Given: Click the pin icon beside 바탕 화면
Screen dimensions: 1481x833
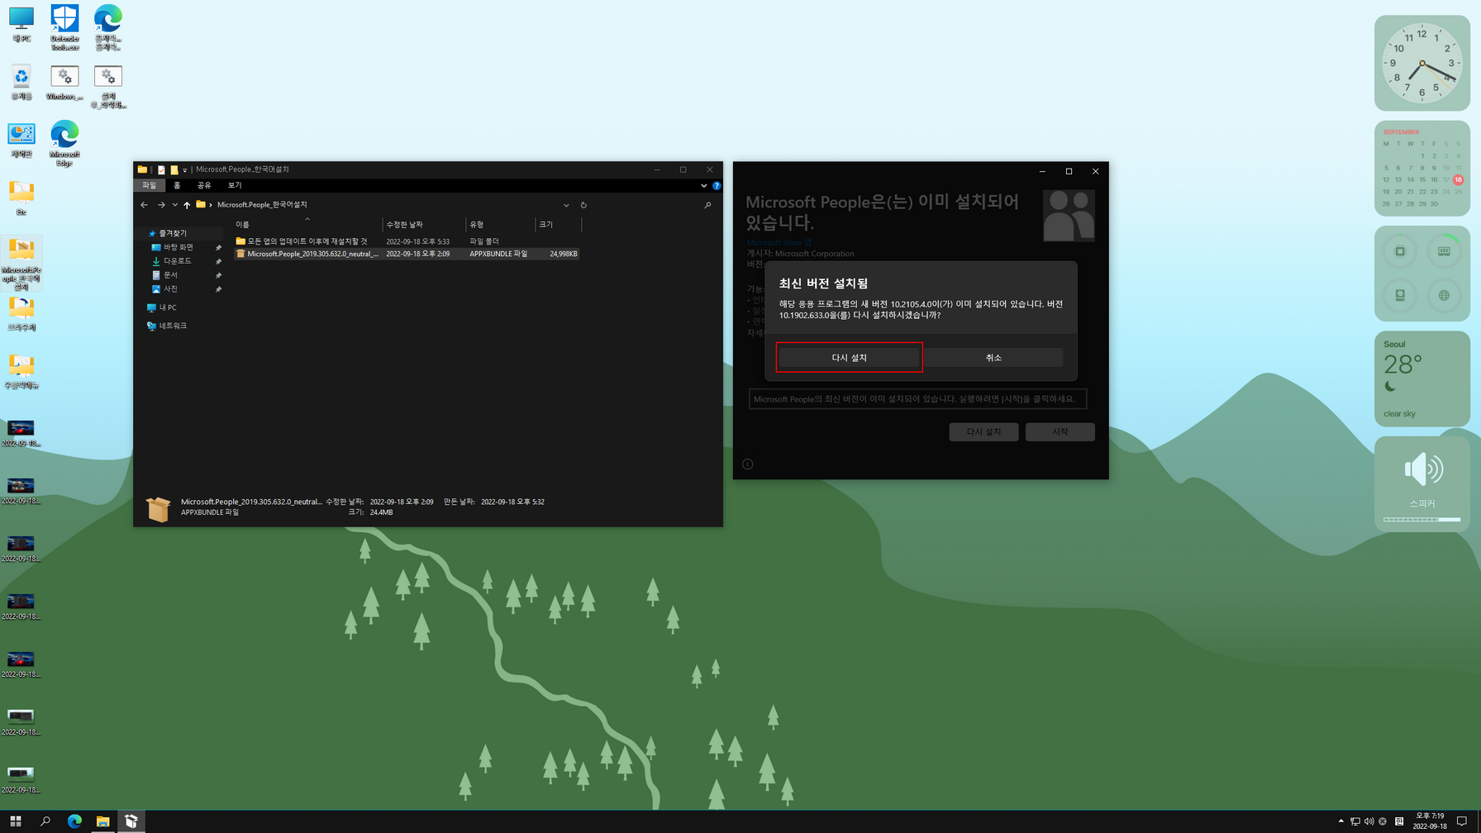Looking at the screenshot, I should (x=218, y=248).
